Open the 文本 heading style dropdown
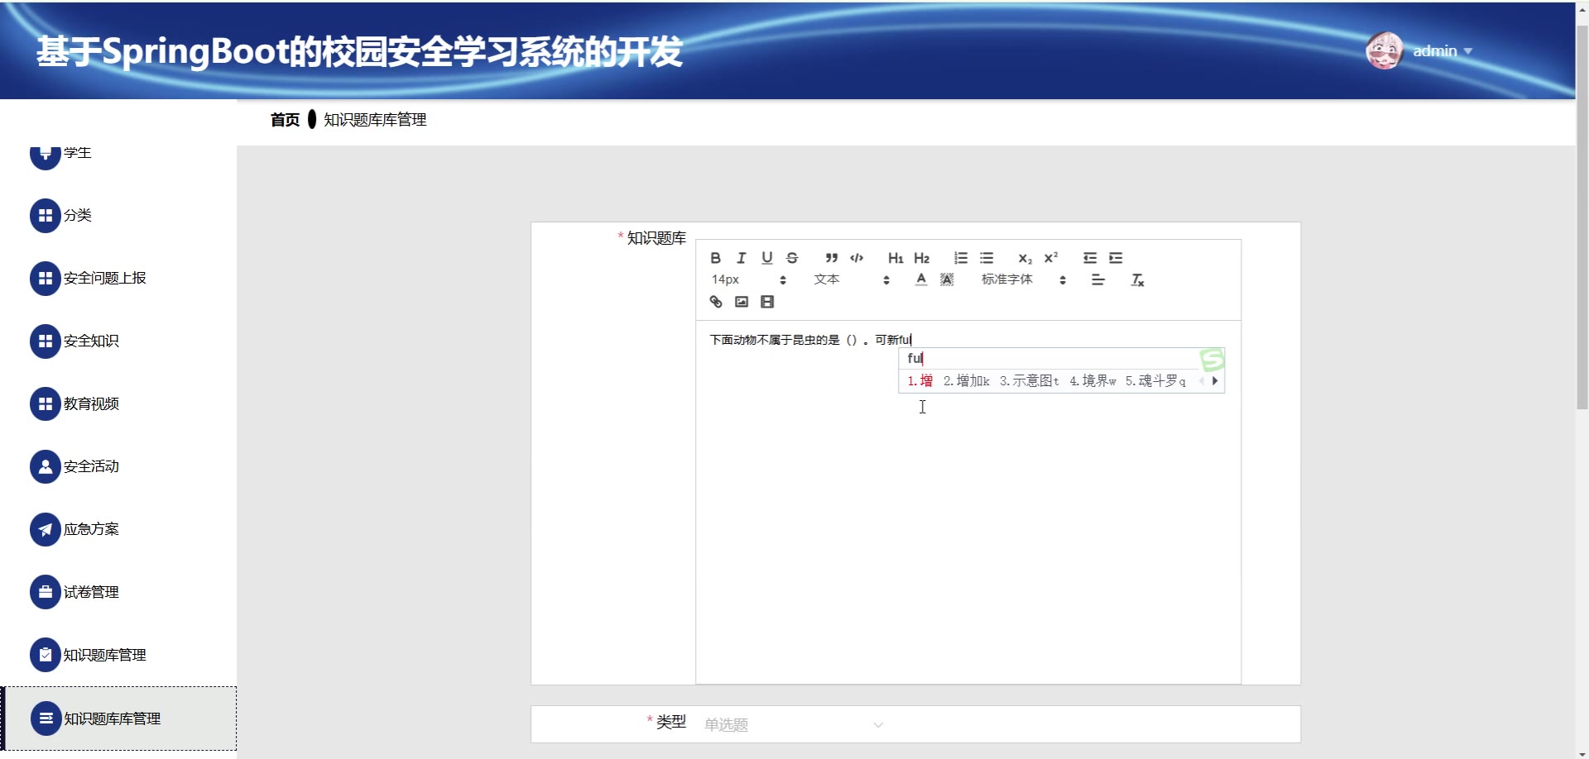 click(x=852, y=280)
